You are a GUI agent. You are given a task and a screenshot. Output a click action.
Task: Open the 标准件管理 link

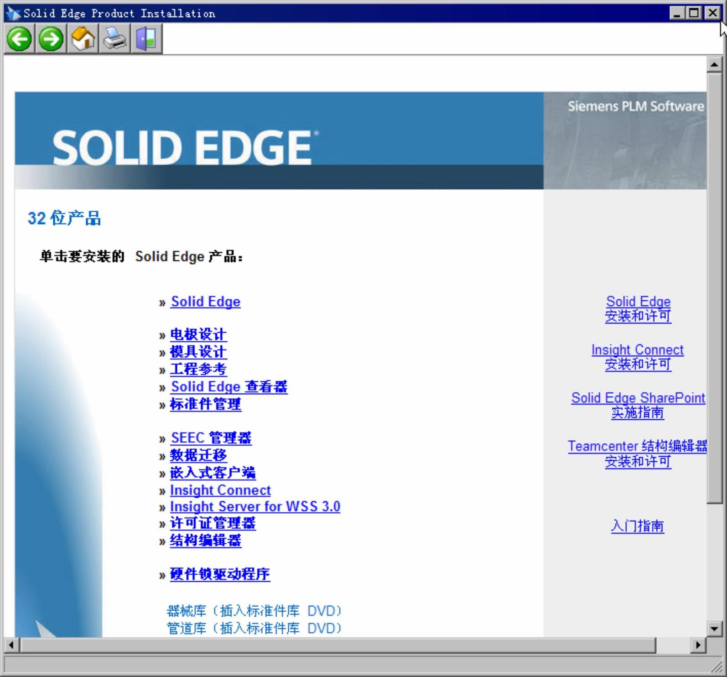[x=206, y=404]
